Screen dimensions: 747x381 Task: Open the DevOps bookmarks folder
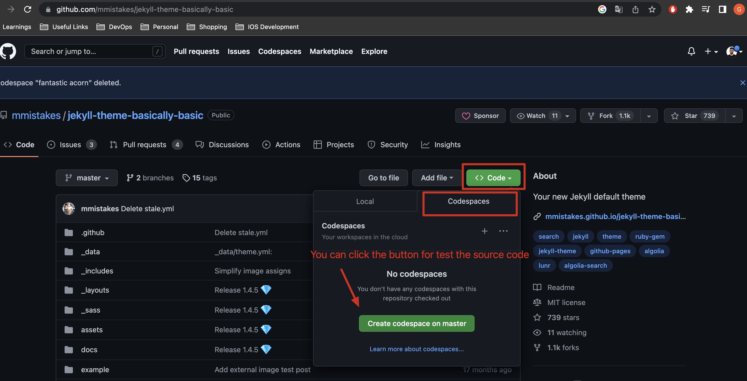pos(114,27)
